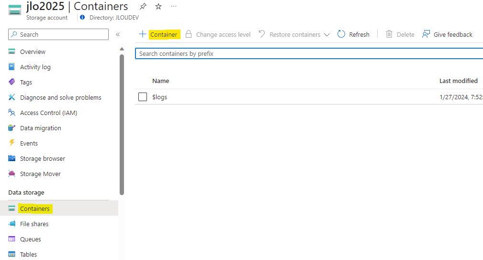Click the Directory info icon
This screenshot has width=483, height=260.
[x=82, y=18]
